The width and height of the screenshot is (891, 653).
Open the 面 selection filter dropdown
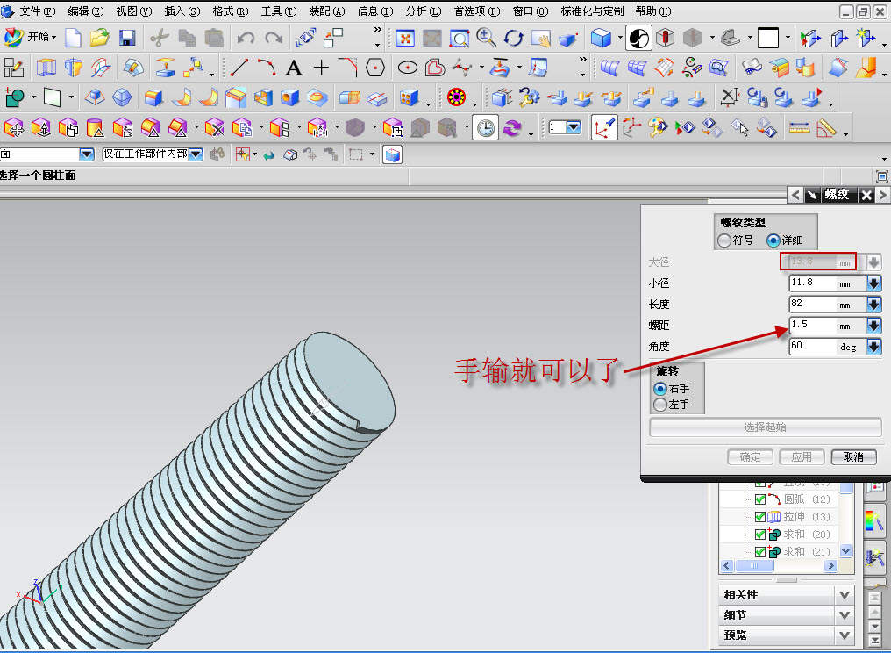(x=86, y=154)
